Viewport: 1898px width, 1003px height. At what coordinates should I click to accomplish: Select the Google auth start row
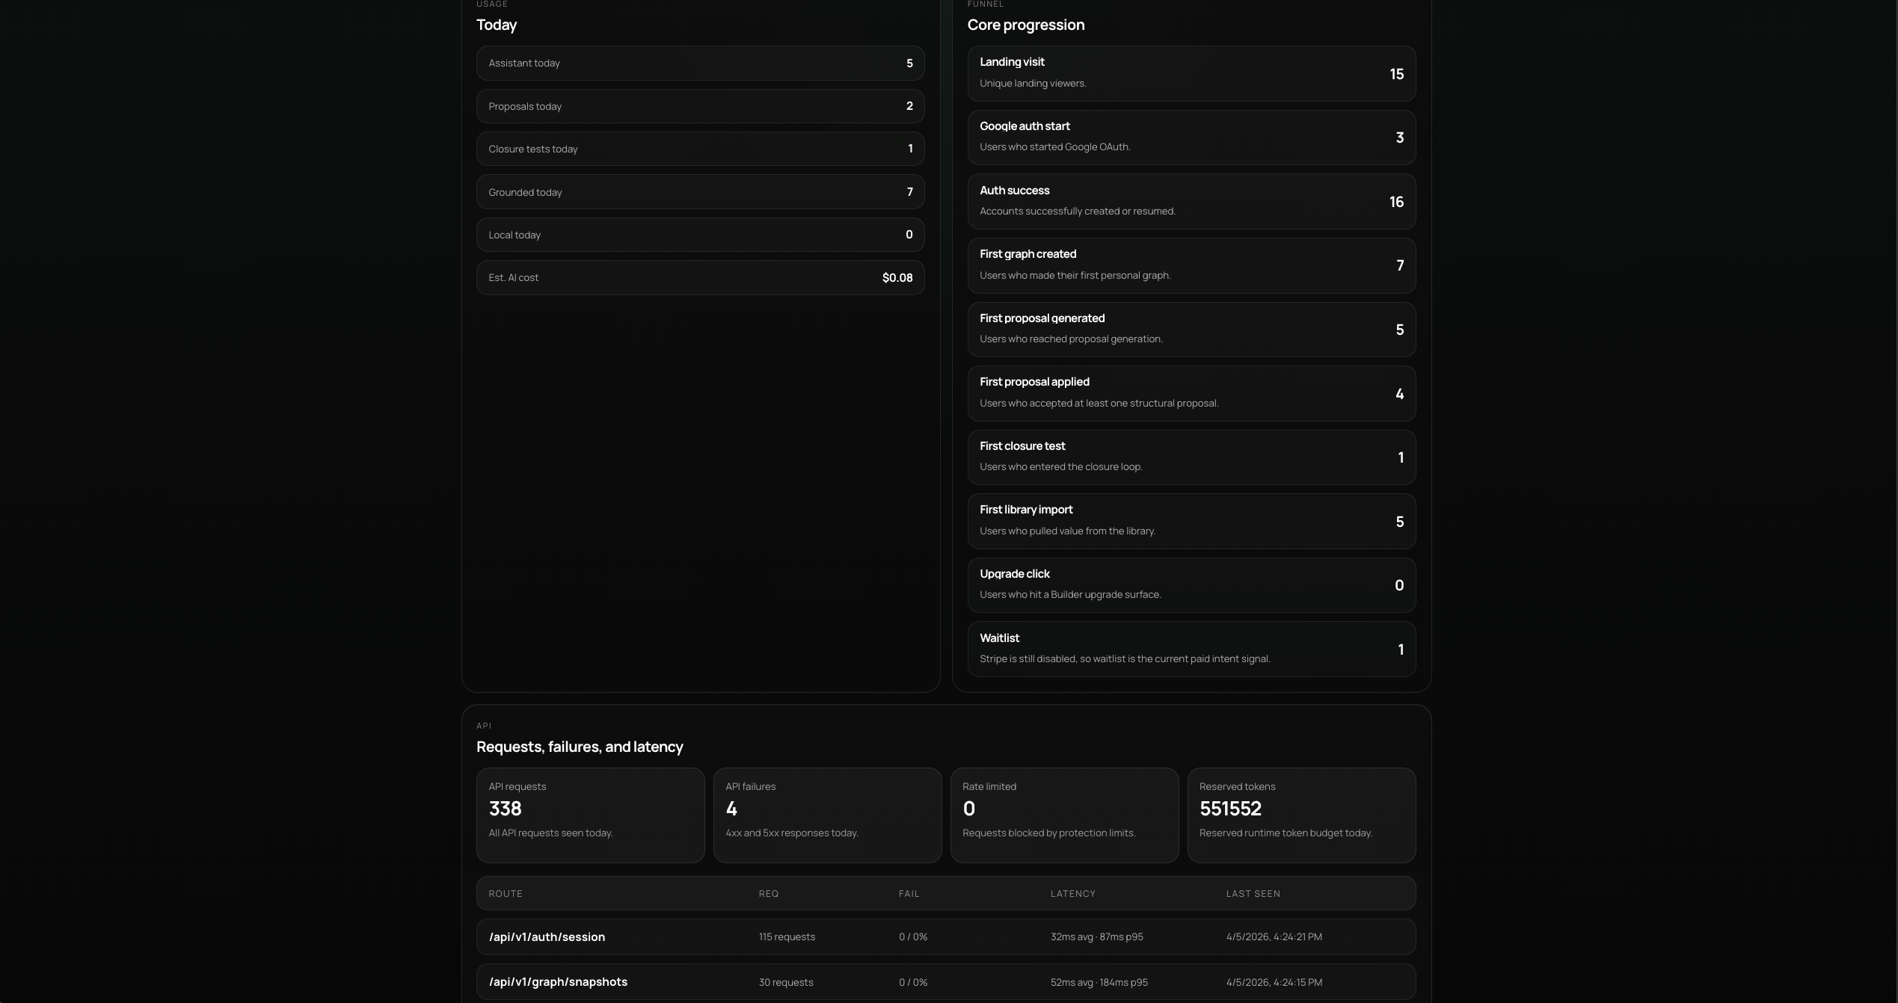click(1191, 138)
